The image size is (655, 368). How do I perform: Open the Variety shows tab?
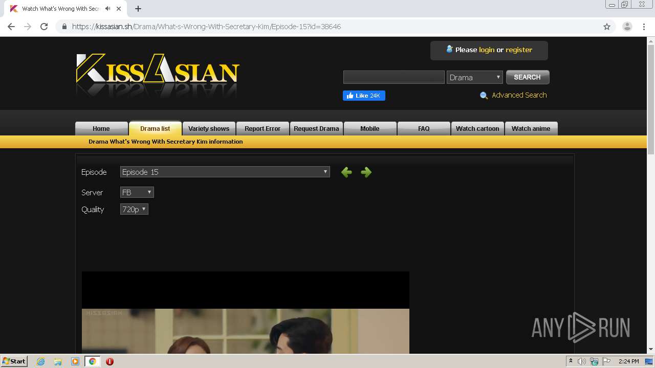coord(209,128)
